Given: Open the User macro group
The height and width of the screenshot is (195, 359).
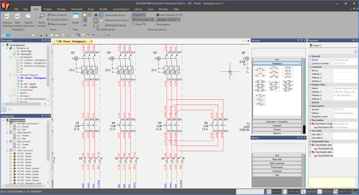Looking at the screenshot, I should pyautogui.click(x=277, y=175).
